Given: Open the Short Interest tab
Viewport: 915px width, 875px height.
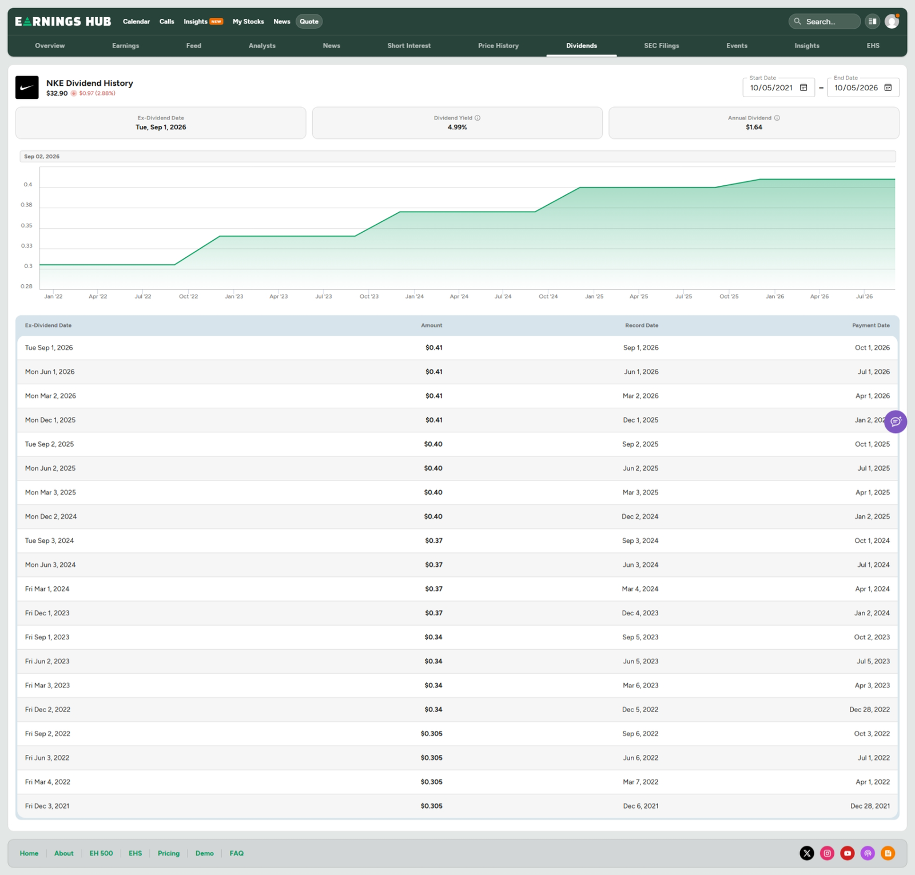Looking at the screenshot, I should [409, 46].
